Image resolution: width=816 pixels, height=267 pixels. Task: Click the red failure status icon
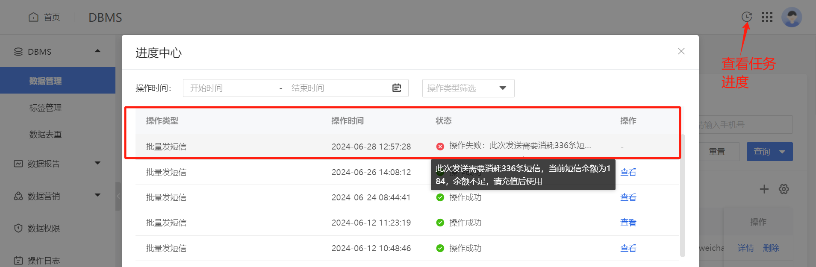(440, 147)
